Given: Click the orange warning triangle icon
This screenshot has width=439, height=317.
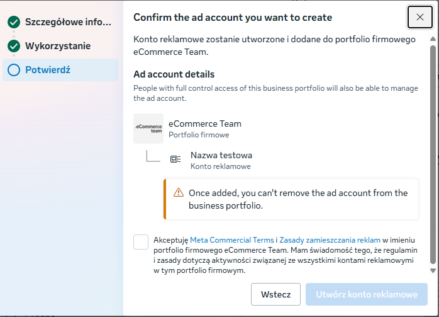Looking at the screenshot, I should (178, 193).
